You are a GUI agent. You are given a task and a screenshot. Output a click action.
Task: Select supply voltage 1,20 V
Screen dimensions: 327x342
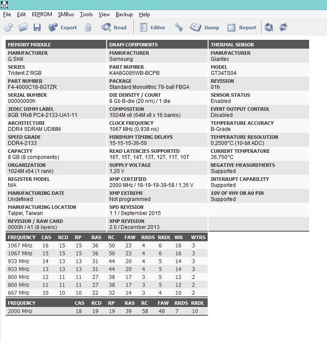tap(117, 171)
